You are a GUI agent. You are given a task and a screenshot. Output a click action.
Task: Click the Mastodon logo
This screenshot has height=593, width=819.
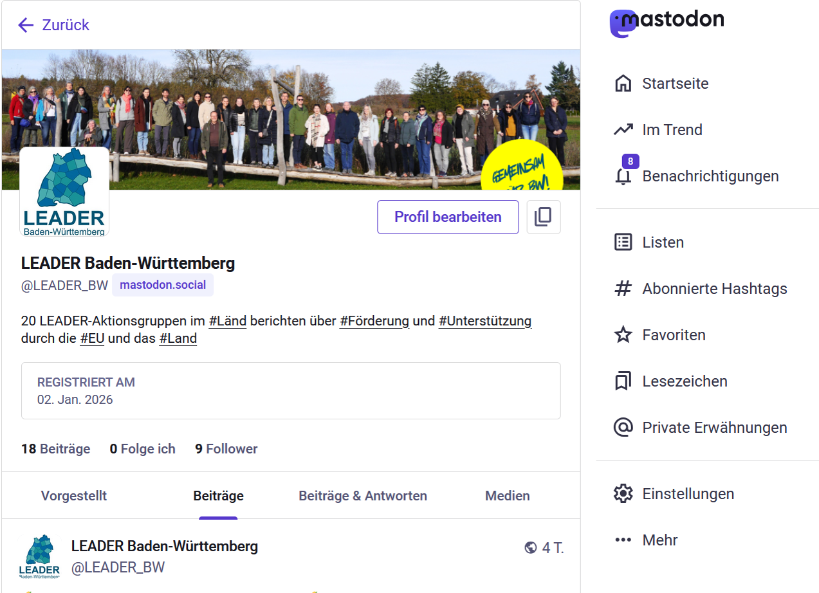(x=667, y=22)
